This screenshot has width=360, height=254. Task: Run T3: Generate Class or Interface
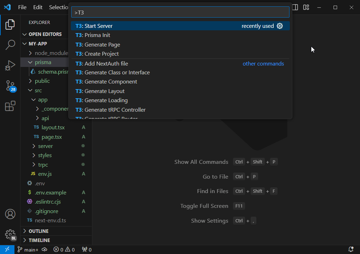pos(180,73)
